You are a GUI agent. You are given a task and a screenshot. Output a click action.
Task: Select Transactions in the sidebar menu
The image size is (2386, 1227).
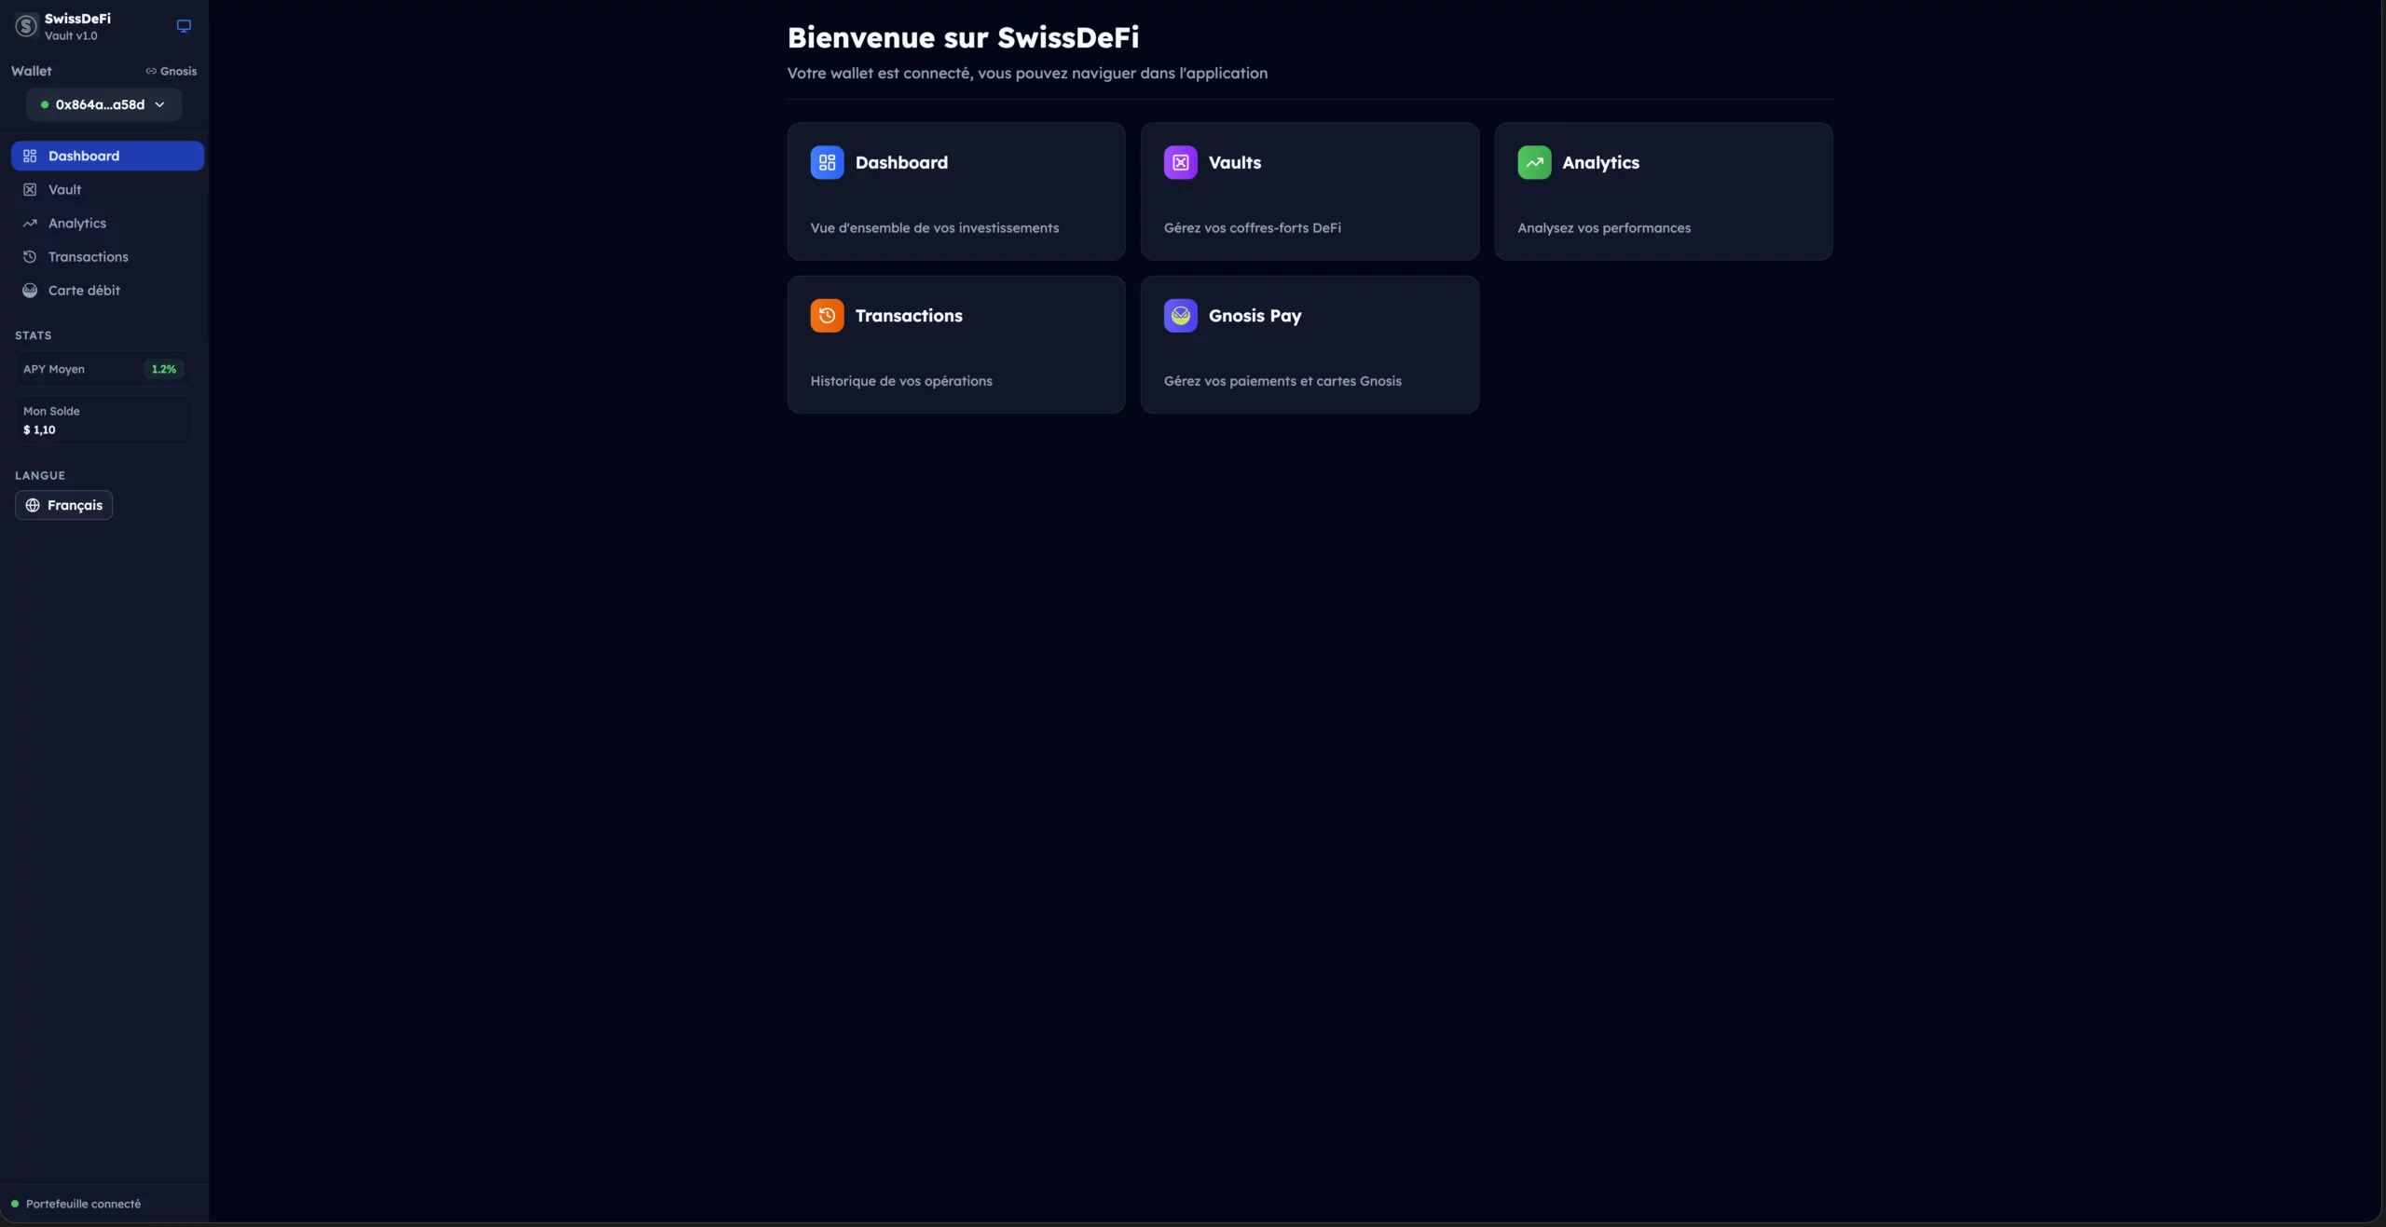pyautogui.click(x=89, y=257)
